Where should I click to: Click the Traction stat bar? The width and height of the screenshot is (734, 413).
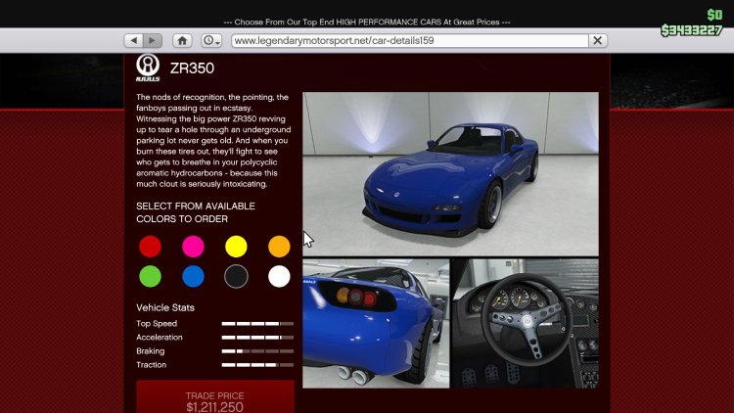pos(257,365)
